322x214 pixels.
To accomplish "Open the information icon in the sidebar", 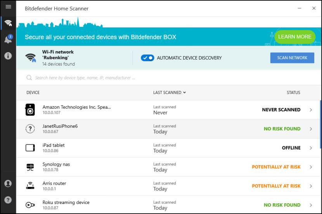I will click(8, 56).
